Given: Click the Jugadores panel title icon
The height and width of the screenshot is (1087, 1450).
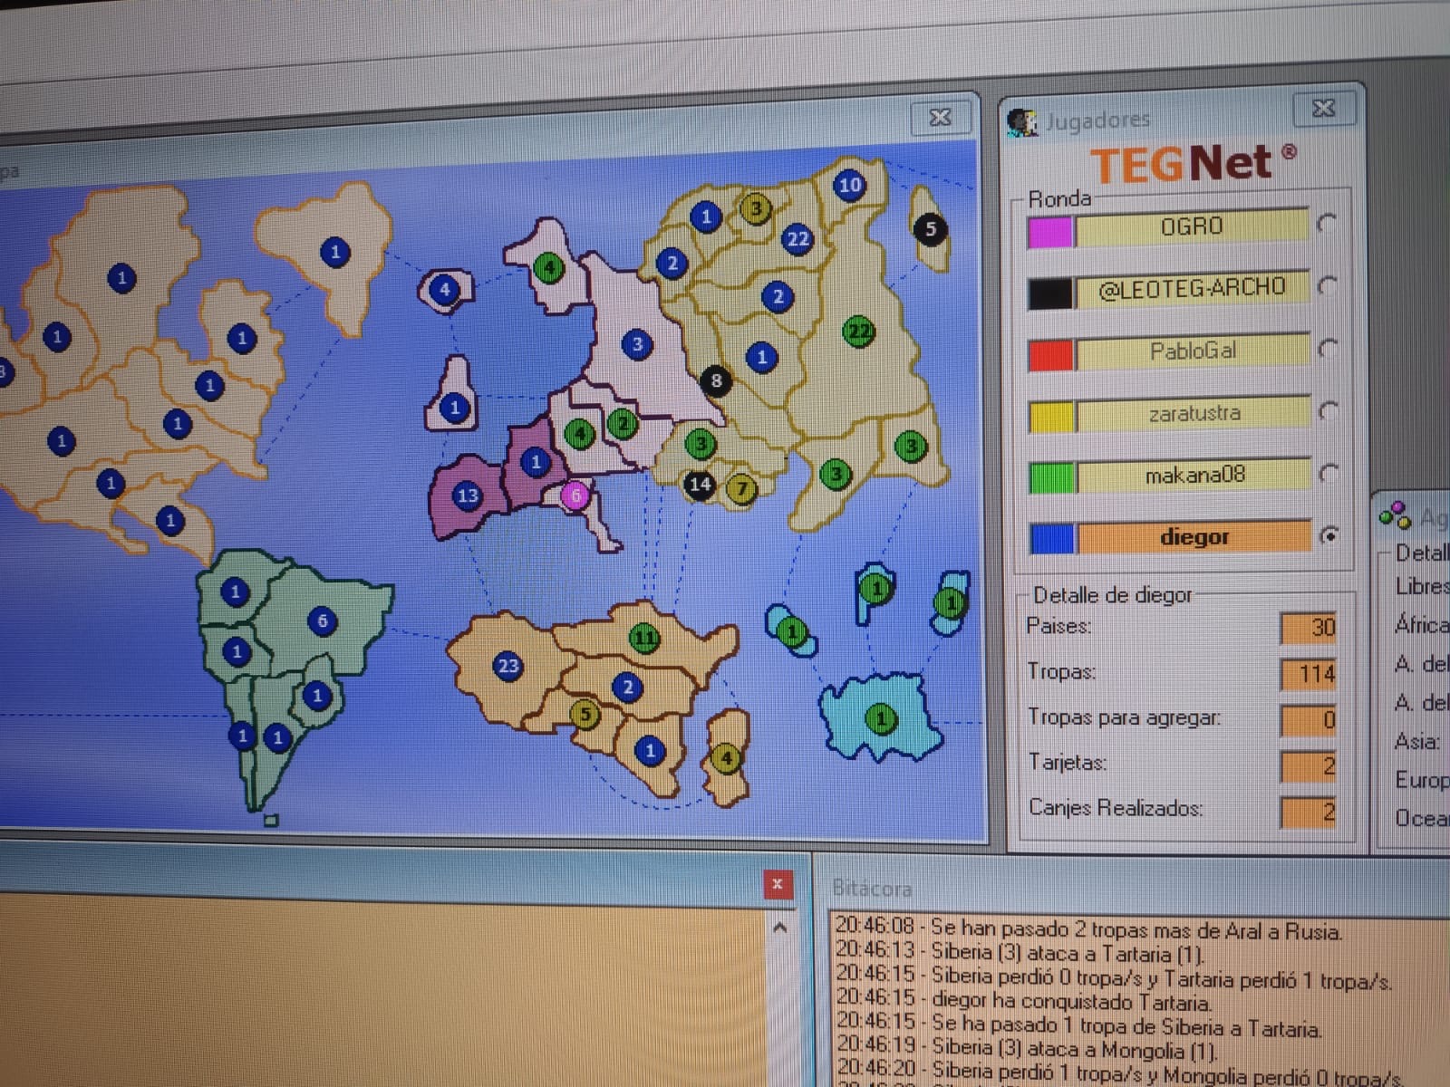Looking at the screenshot, I should click(1022, 122).
